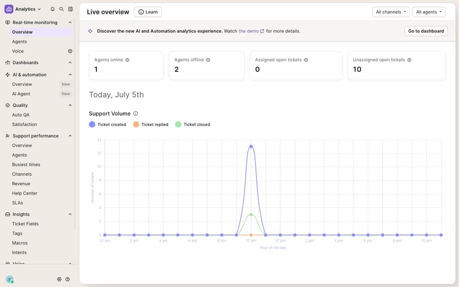The image size is (459, 287).
Task: Open the Analytics app switcher logo
Action: click(x=9, y=9)
